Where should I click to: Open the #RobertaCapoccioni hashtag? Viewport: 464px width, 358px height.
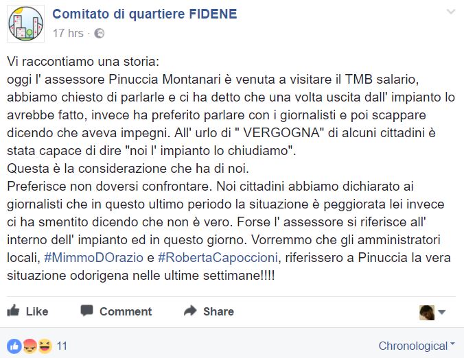click(x=218, y=257)
